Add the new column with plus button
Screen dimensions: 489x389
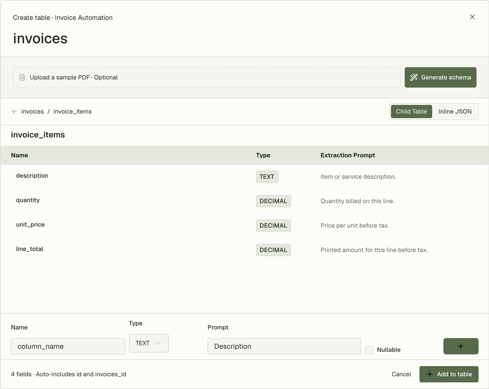(x=461, y=346)
